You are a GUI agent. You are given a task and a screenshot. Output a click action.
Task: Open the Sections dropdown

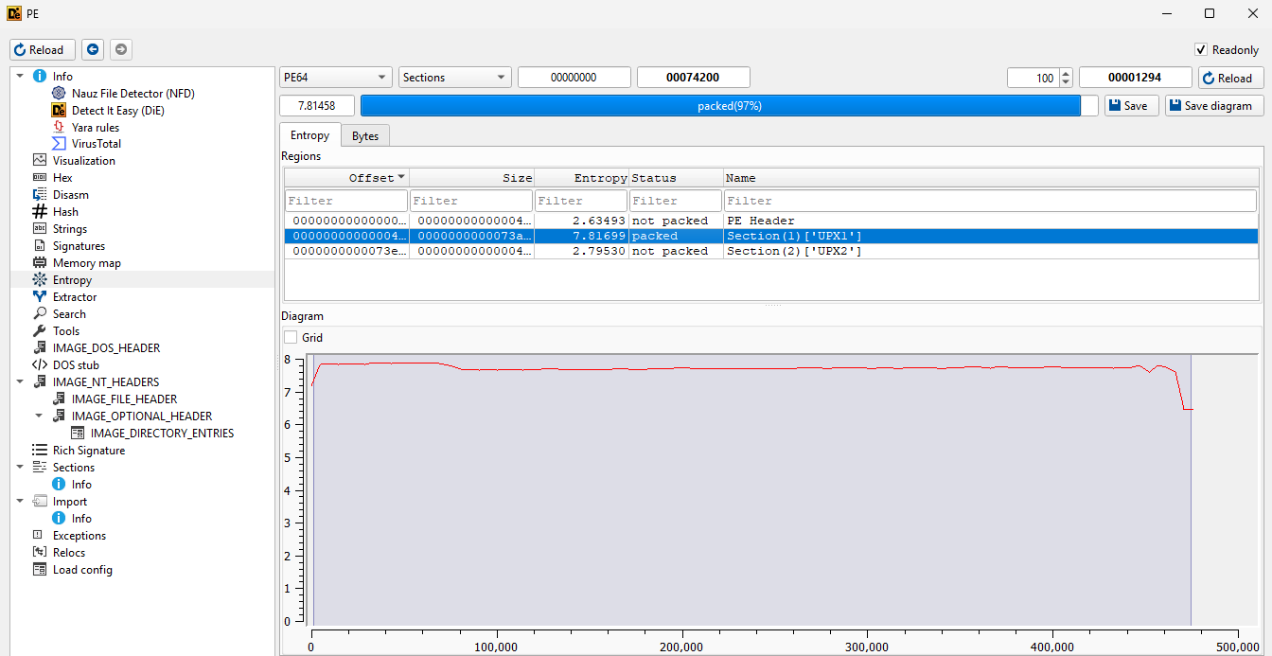pyautogui.click(x=454, y=78)
